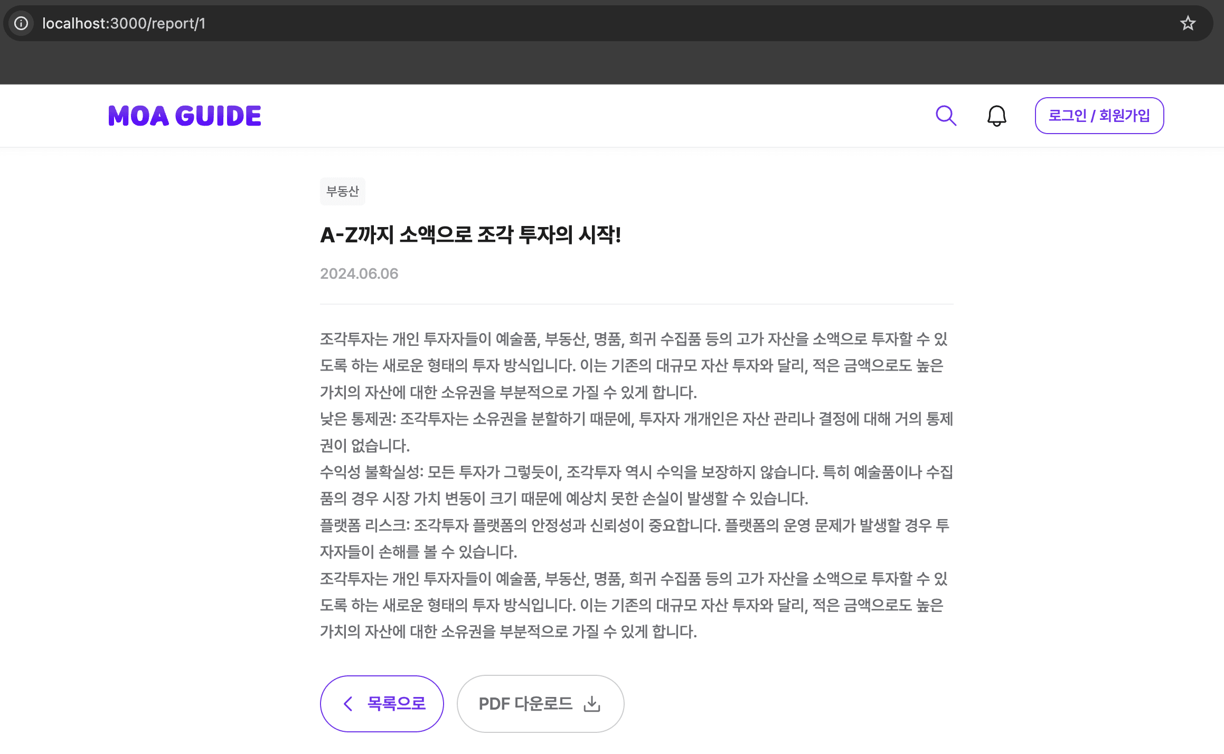Click the article title A-Z까지 소액으로 조각 투자의 시작!

tap(470, 235)
